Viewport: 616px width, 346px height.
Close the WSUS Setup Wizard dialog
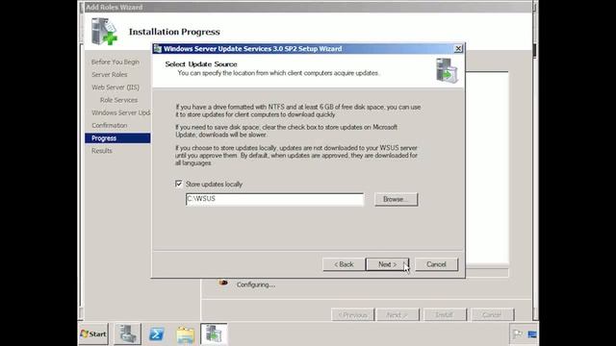[x=458, y=49]
